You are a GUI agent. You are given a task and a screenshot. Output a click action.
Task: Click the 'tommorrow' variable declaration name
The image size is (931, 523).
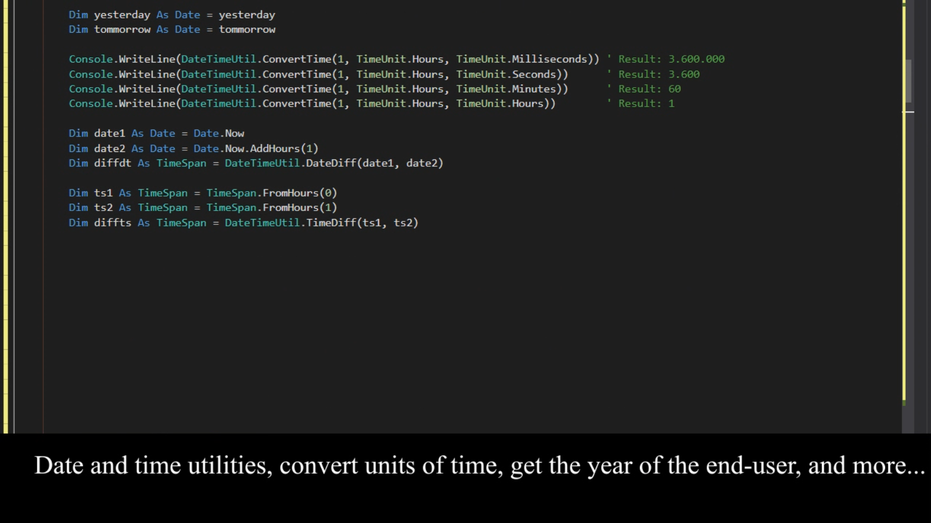pos(122,30)
